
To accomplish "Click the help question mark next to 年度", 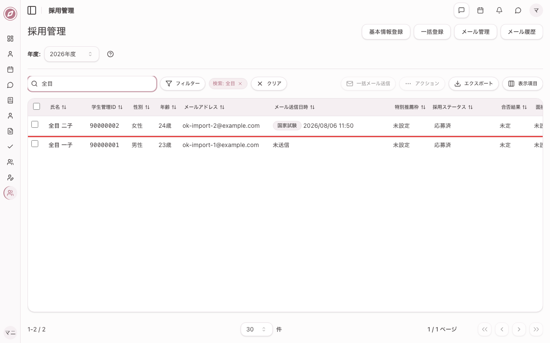I will (110, 54).
